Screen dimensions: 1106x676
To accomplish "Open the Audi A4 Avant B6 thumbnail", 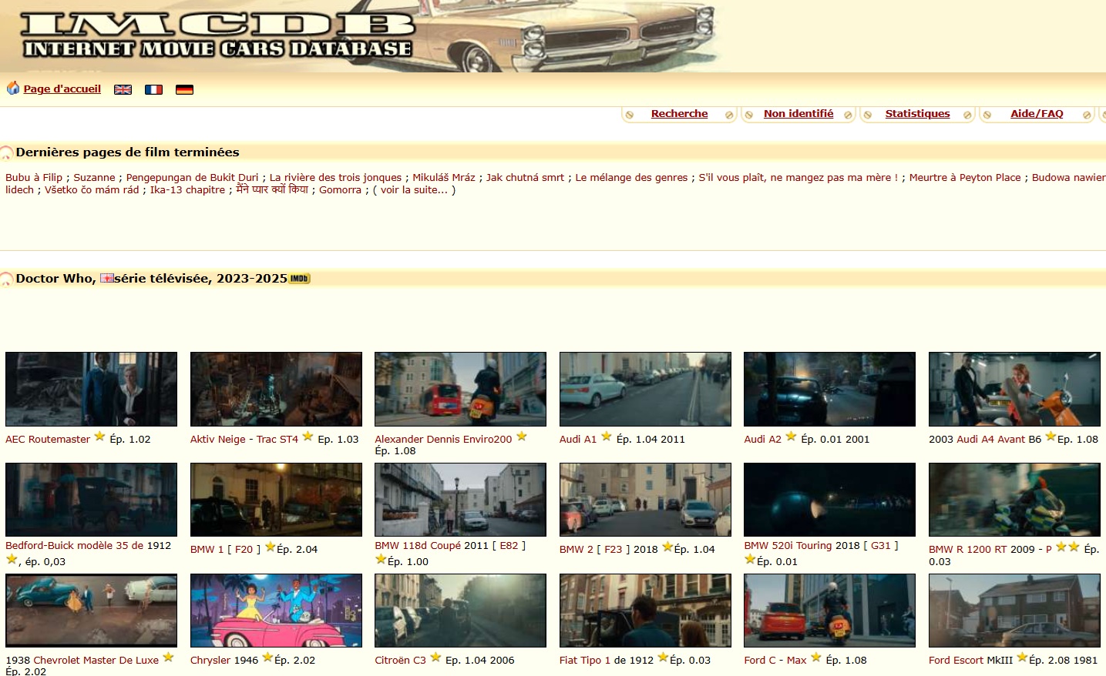I will 1014,389.
